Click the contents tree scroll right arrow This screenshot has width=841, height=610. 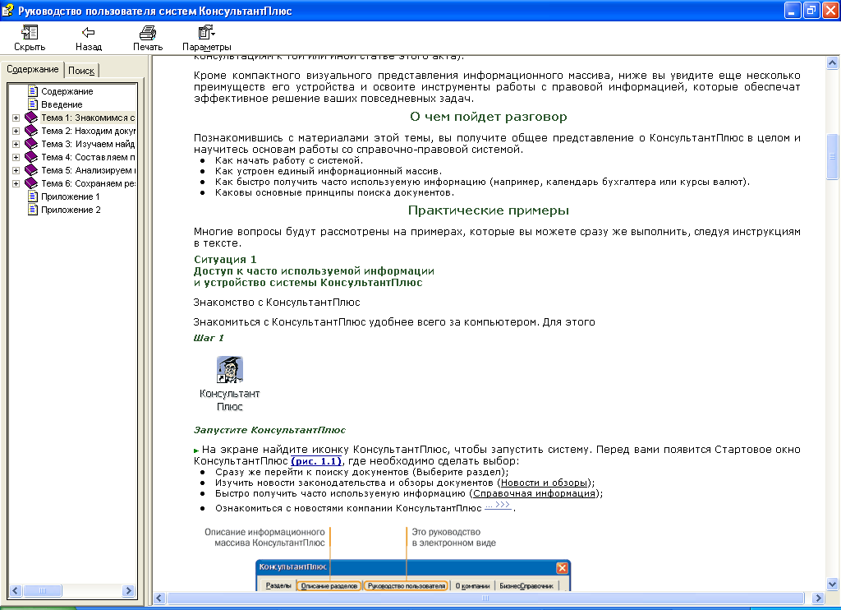(x=128, y=590)
